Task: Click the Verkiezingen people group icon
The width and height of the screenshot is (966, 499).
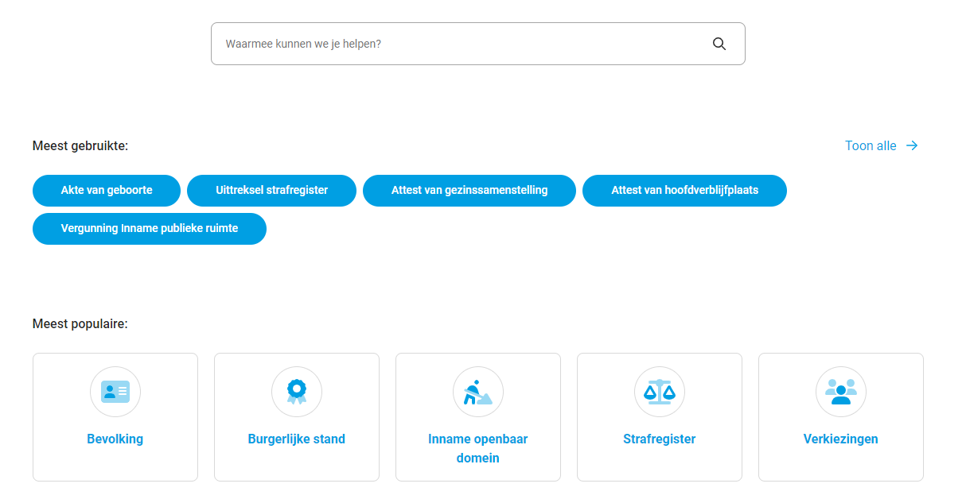Action: tap(841, 392)
